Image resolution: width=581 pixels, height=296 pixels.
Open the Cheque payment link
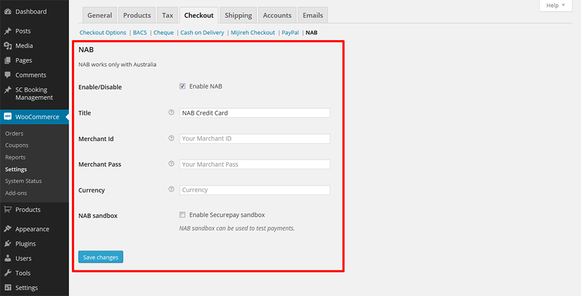pyautogui.click(x=163, y=33)
